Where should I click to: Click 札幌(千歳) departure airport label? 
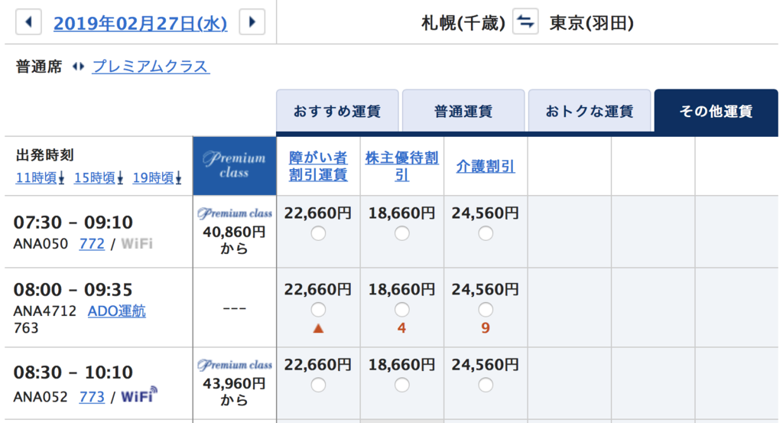[x=463, y=23]
